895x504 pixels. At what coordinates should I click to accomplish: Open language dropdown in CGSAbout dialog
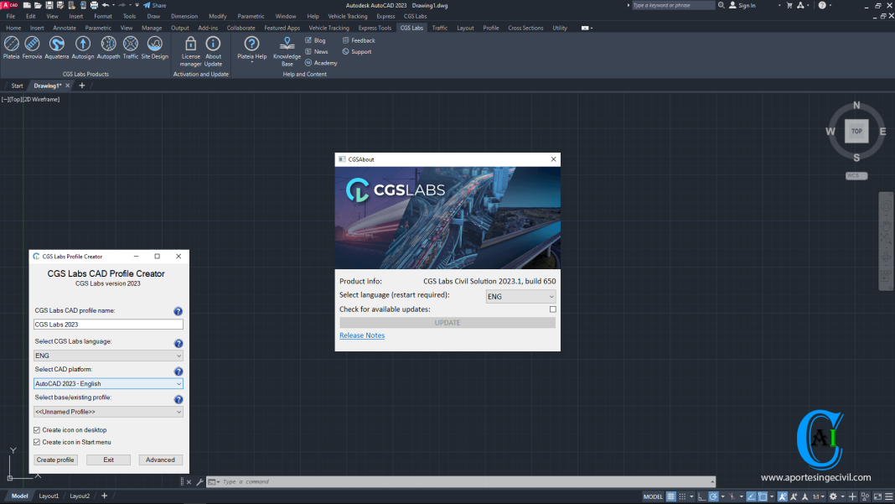click(520, 296)
